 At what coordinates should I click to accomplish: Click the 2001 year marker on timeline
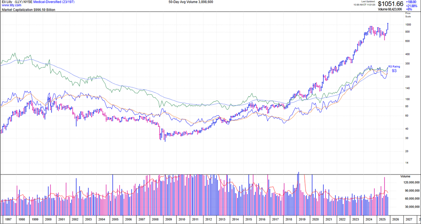pos(61,219)
